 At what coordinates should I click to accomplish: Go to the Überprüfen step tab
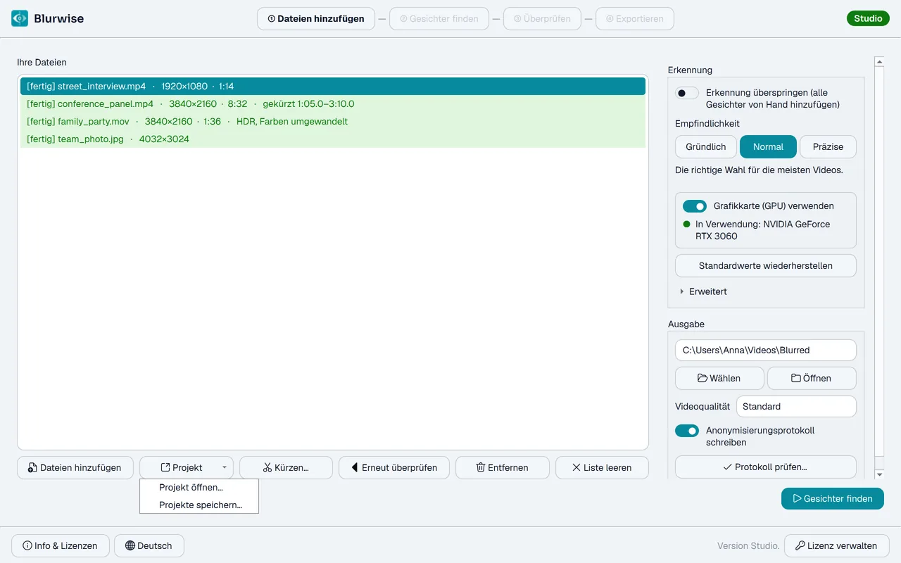click(x=542, y=18)
